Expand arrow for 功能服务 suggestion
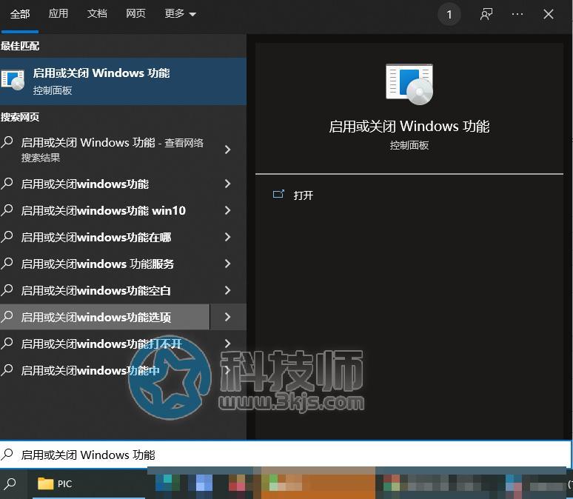 tap(228, 264)
